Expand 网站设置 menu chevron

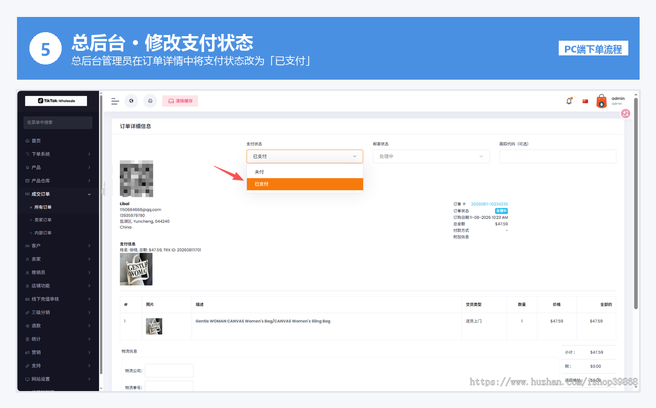coord(89,379)
